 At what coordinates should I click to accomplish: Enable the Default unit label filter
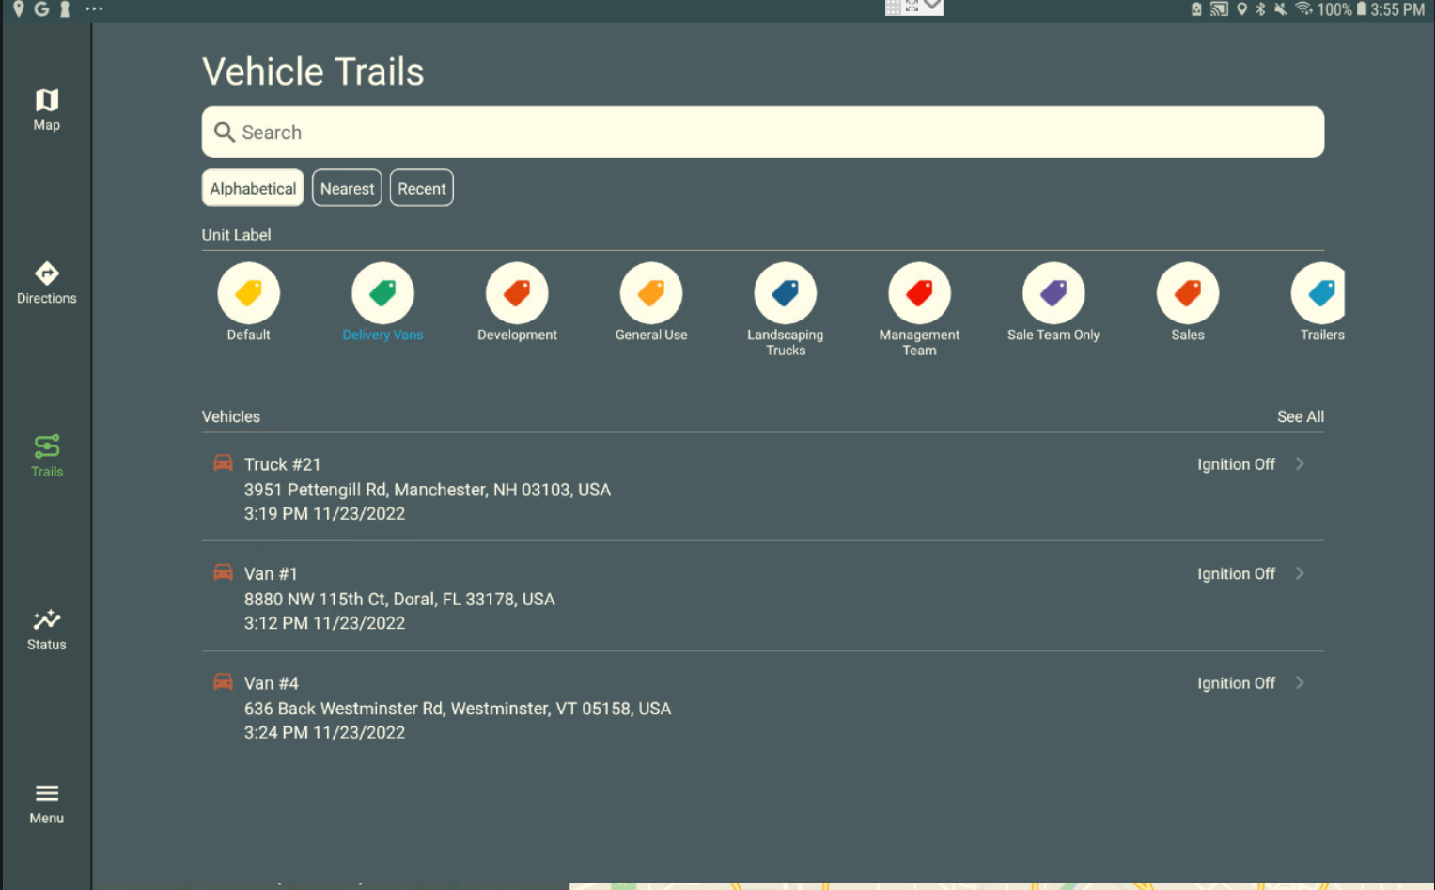(x=248, y=292)
